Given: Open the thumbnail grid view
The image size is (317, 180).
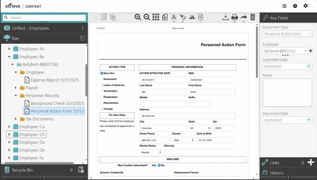Looking at the screenshot, I should 156,17.
